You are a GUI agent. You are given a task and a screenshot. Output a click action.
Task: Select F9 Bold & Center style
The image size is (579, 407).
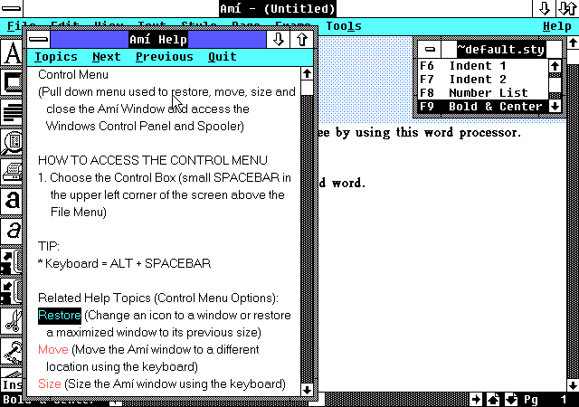483,107
